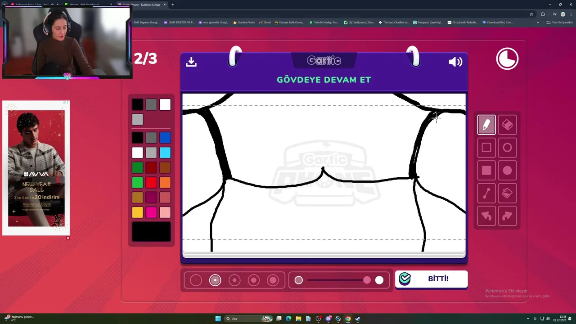Viewport: 576px width, 324px height.
Task: Open File Explorer from taskbar
Action: 298,319
